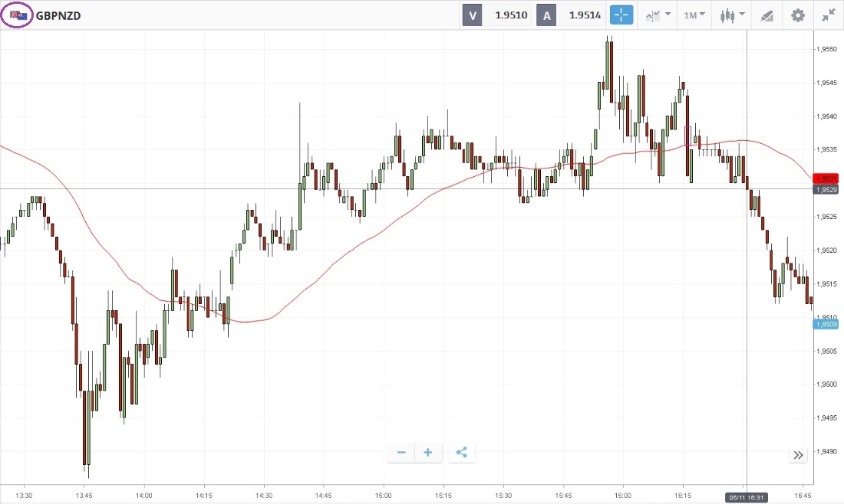Share the chart

point(461,453)
